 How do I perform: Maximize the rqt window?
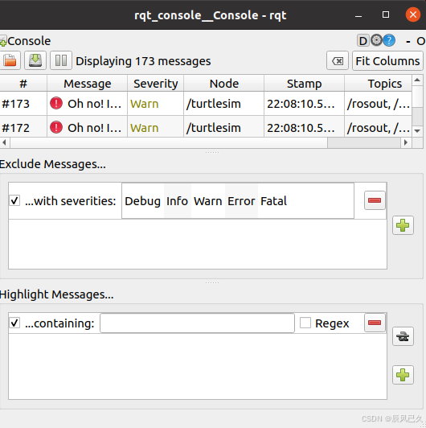[x=386, y=14]
